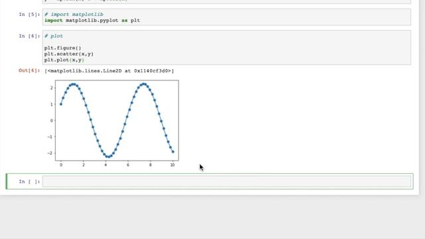Screen dimensions: 425x239
Task: Click the '# import matplotlib' comment line
Action: 74,15
